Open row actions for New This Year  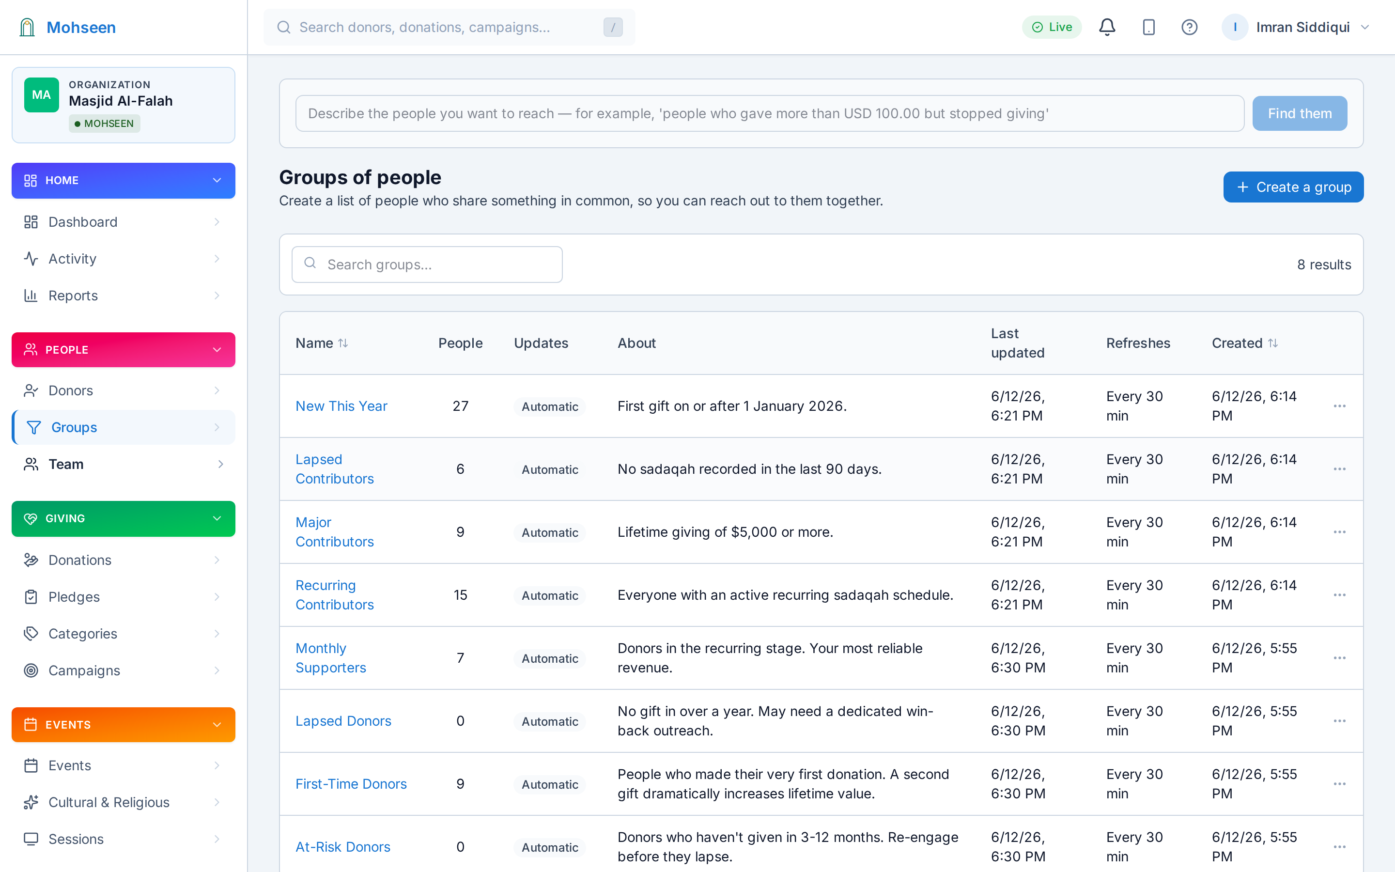tap(1339, 406)
